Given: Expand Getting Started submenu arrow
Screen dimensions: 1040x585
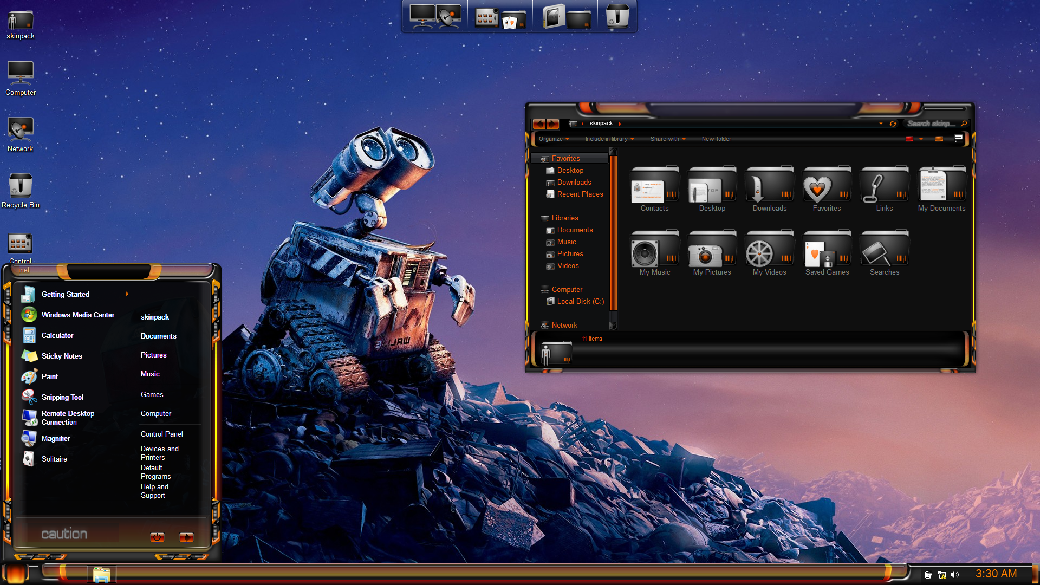Looking at the screenshot, I should coord(127,294).
